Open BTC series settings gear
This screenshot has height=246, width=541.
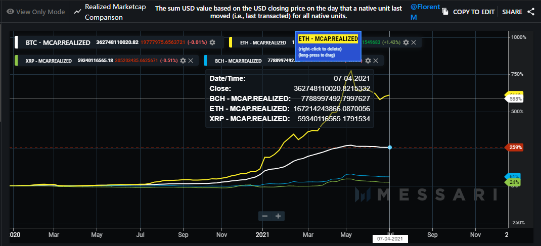pos(212,42)
